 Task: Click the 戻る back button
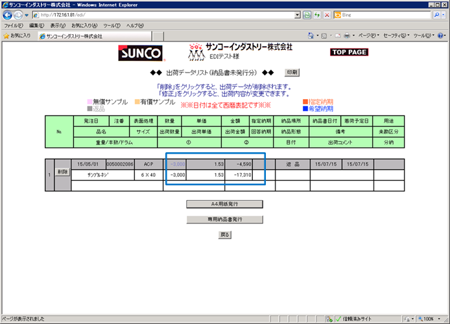(224, 235)
